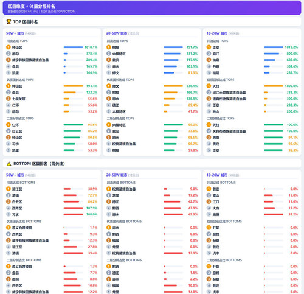Viewport: 304px width, 294px height.
Task: Click the 50W+ 城市 heading under TOP ranking
Action: 15,33
